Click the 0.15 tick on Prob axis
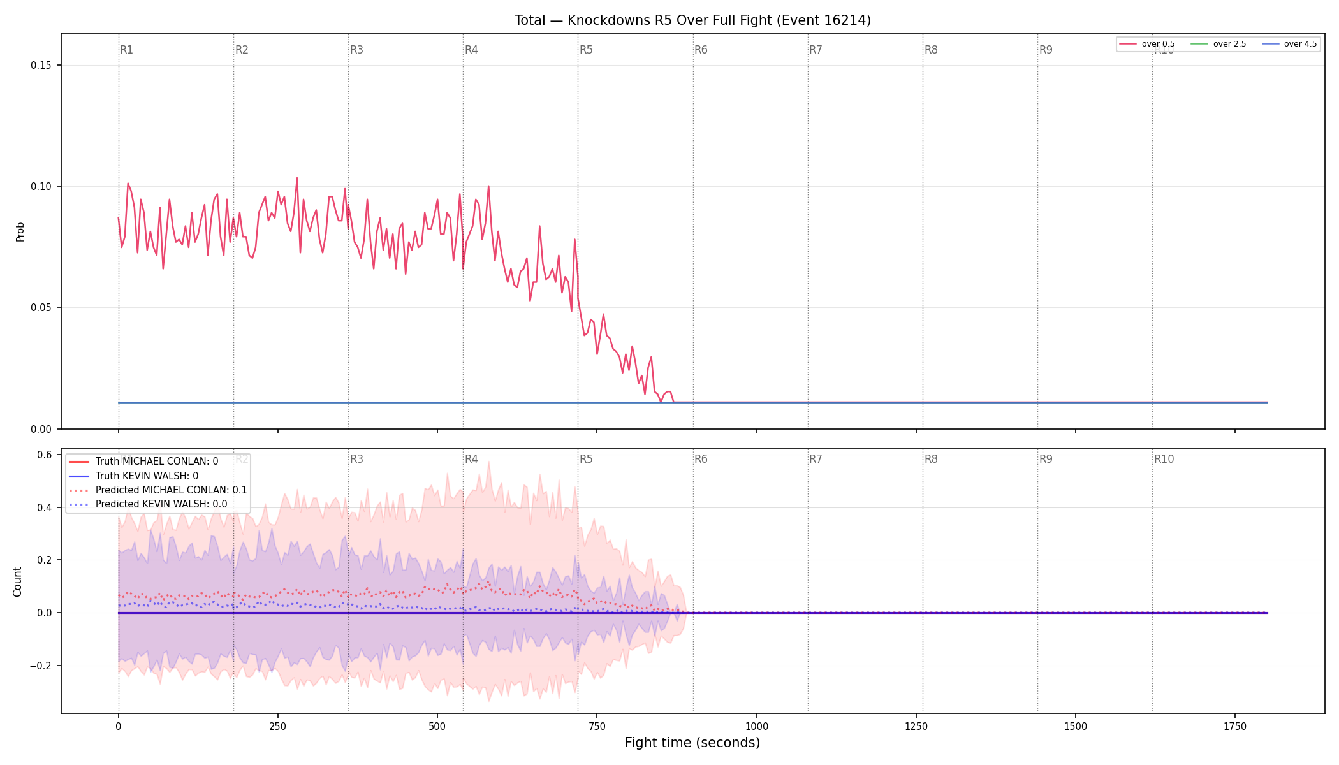The width and height of the screenshot is (1339, 765). (x=42, y=66)
